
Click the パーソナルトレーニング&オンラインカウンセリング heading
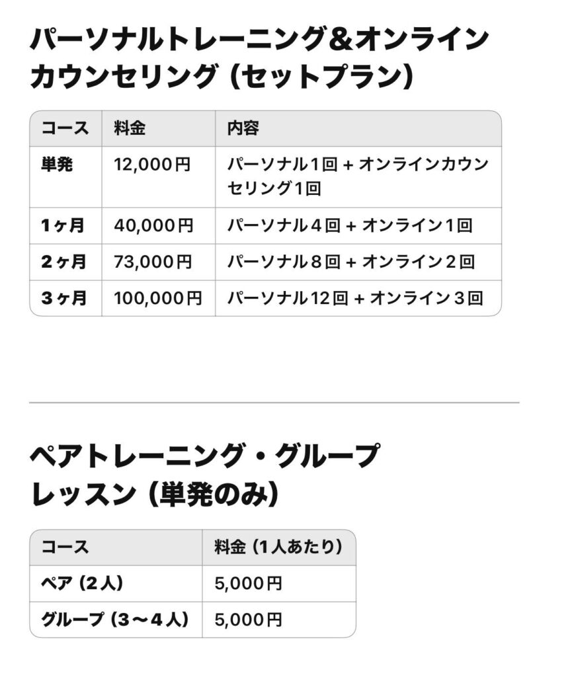(259, 58)
